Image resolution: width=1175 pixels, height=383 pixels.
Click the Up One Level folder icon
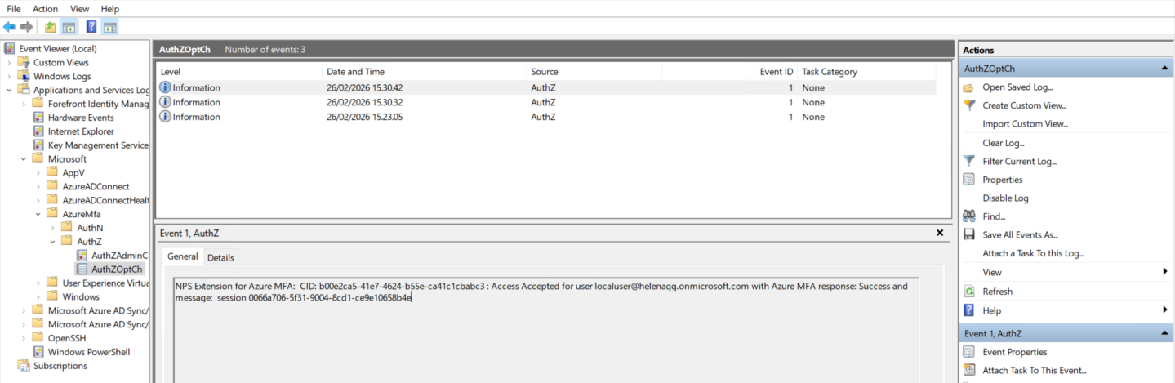click(x=51, y=27)
